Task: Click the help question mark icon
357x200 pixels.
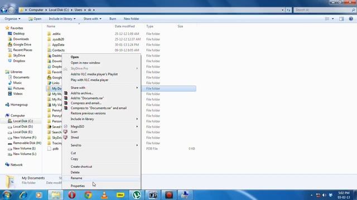Action: tap(351, 19)
